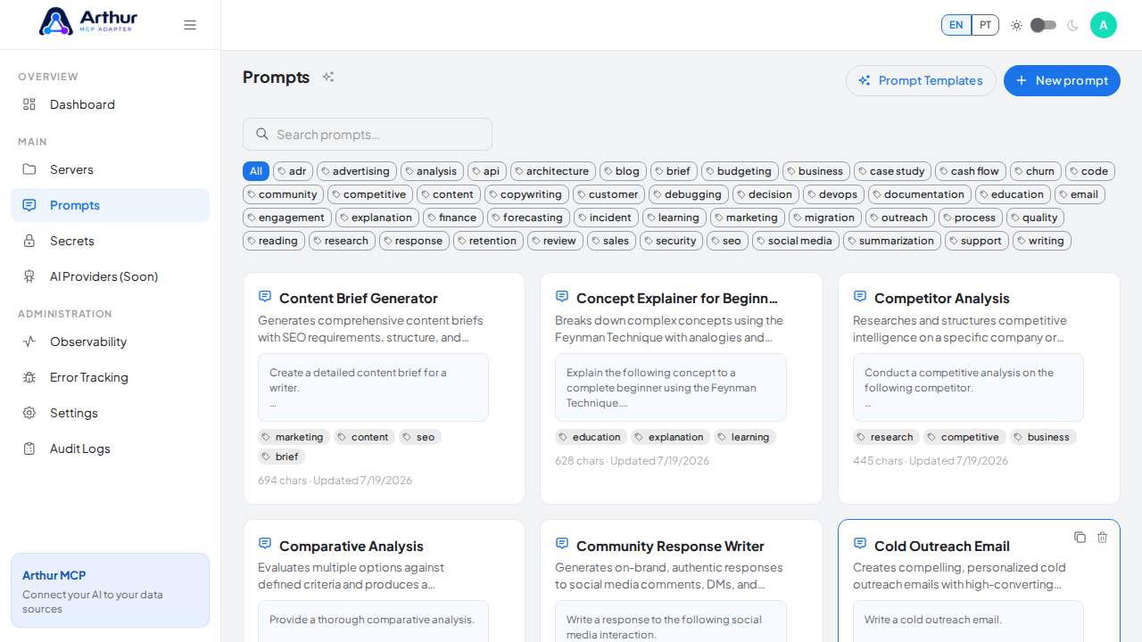Switch language to EN
Viewport: 1142px width, 642px height.
pyautogui.click(x=956, y=25)
